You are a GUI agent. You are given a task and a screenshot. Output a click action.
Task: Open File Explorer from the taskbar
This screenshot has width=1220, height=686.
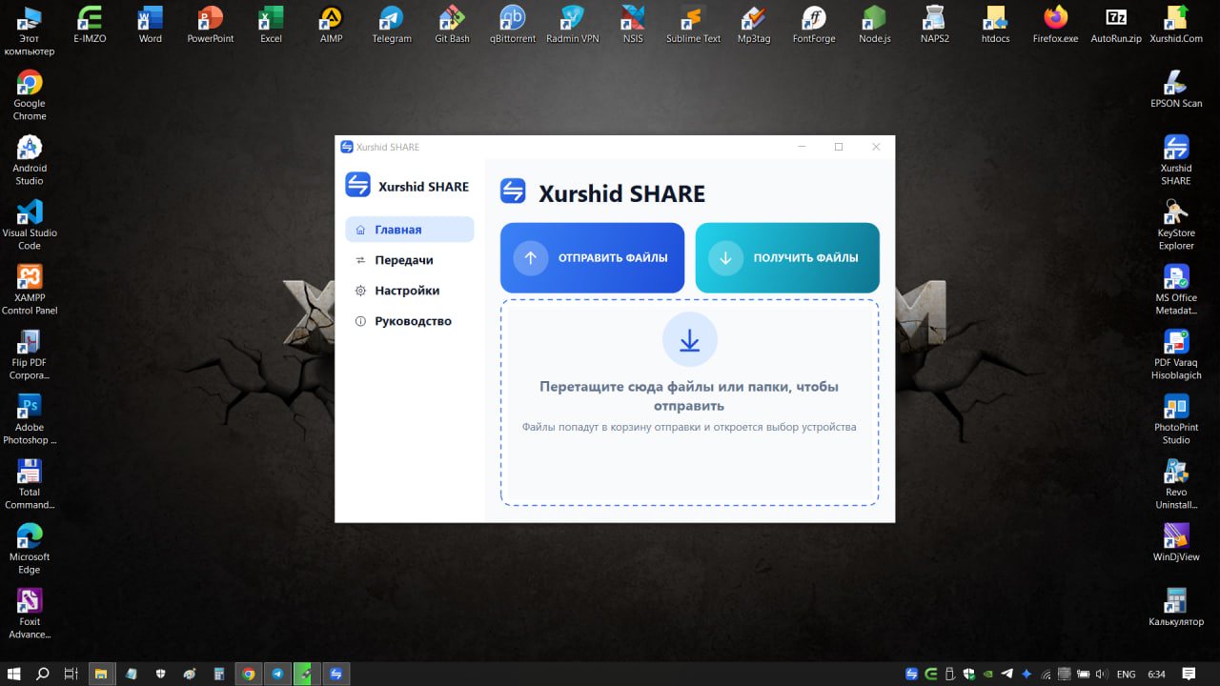[x=100, y=674]
